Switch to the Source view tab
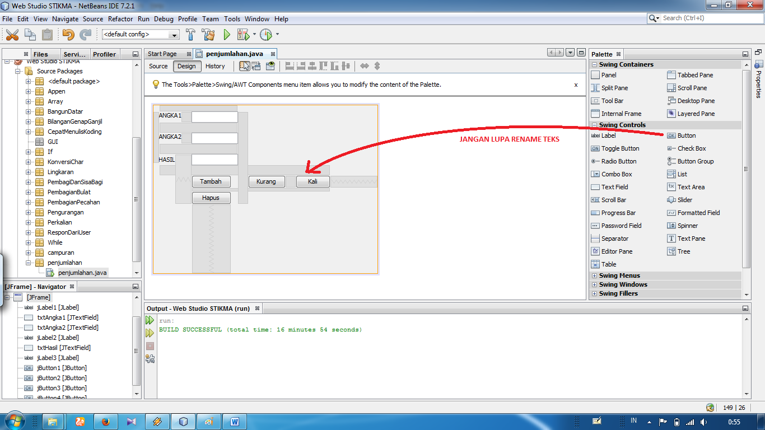Viewport: 765px width, 430px height. (158, 66)
